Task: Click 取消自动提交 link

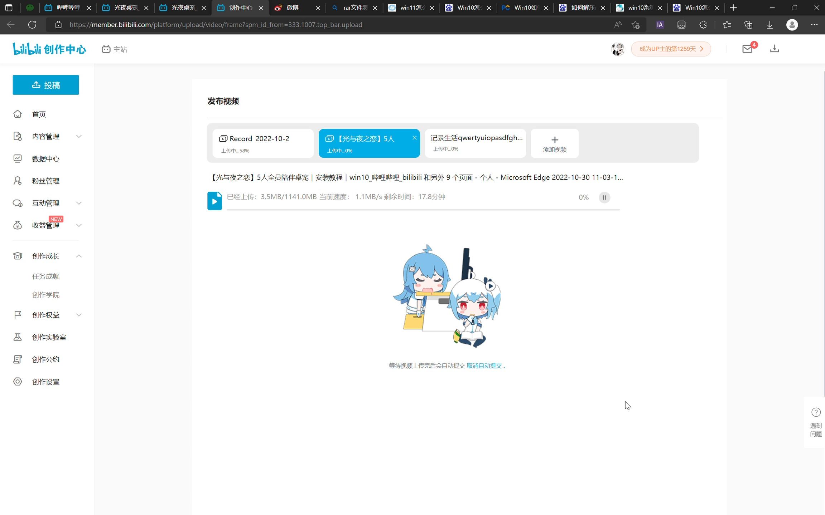Action: [484, 366]
